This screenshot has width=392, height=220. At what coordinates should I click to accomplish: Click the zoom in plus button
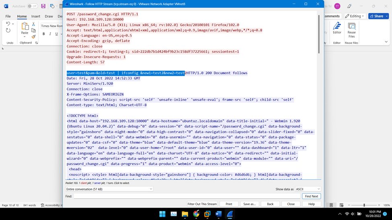379,205
